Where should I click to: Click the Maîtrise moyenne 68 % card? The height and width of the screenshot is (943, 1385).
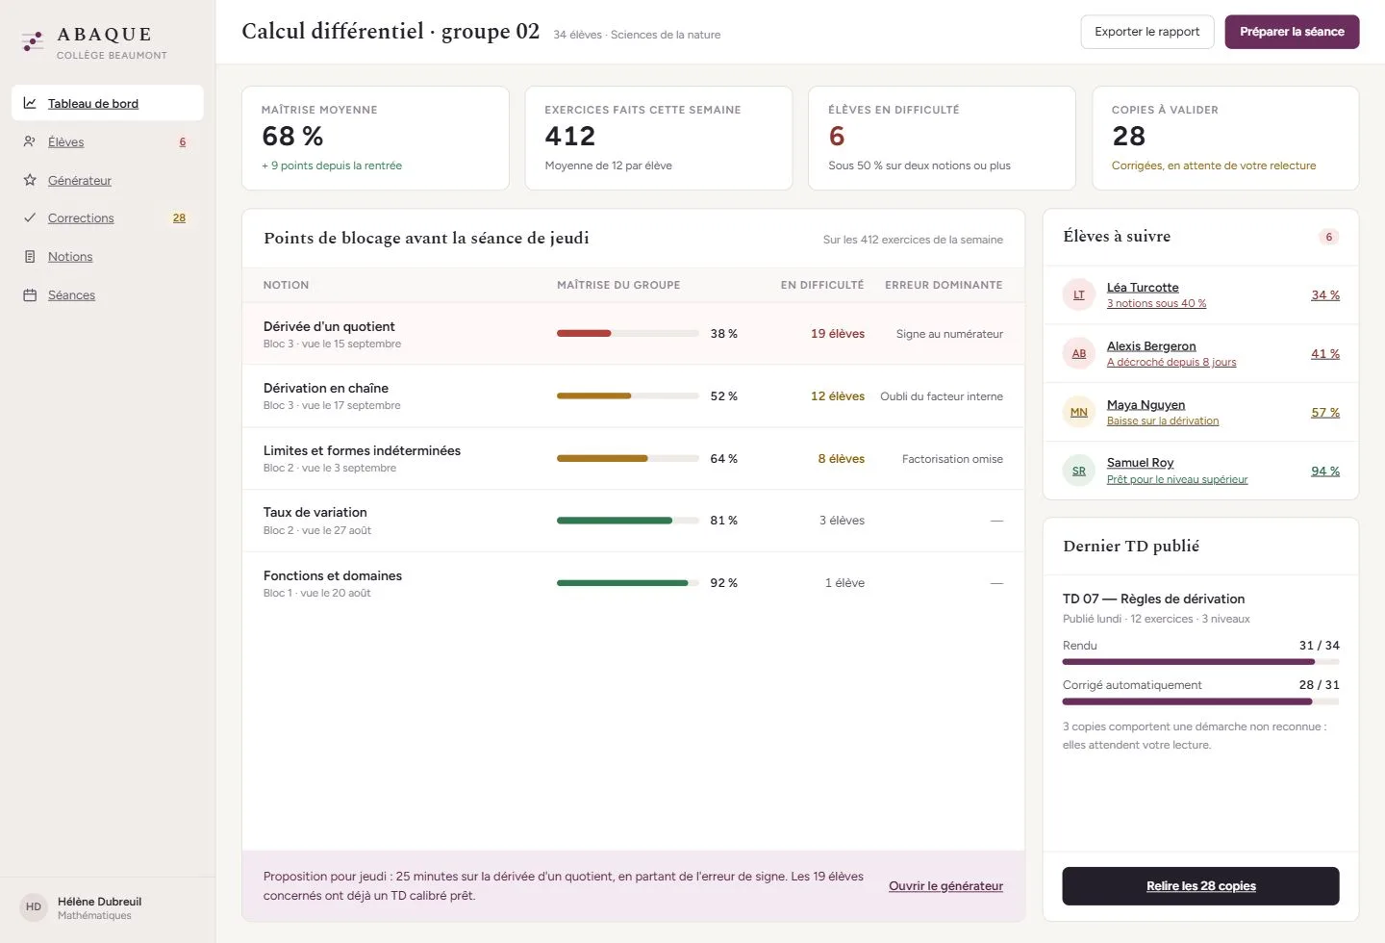point(375,139)
